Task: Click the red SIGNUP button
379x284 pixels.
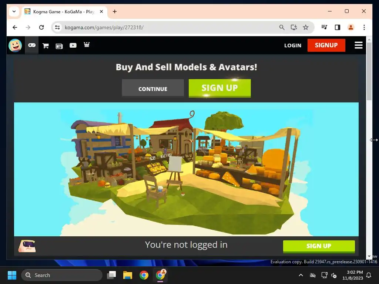Action: 326,45
